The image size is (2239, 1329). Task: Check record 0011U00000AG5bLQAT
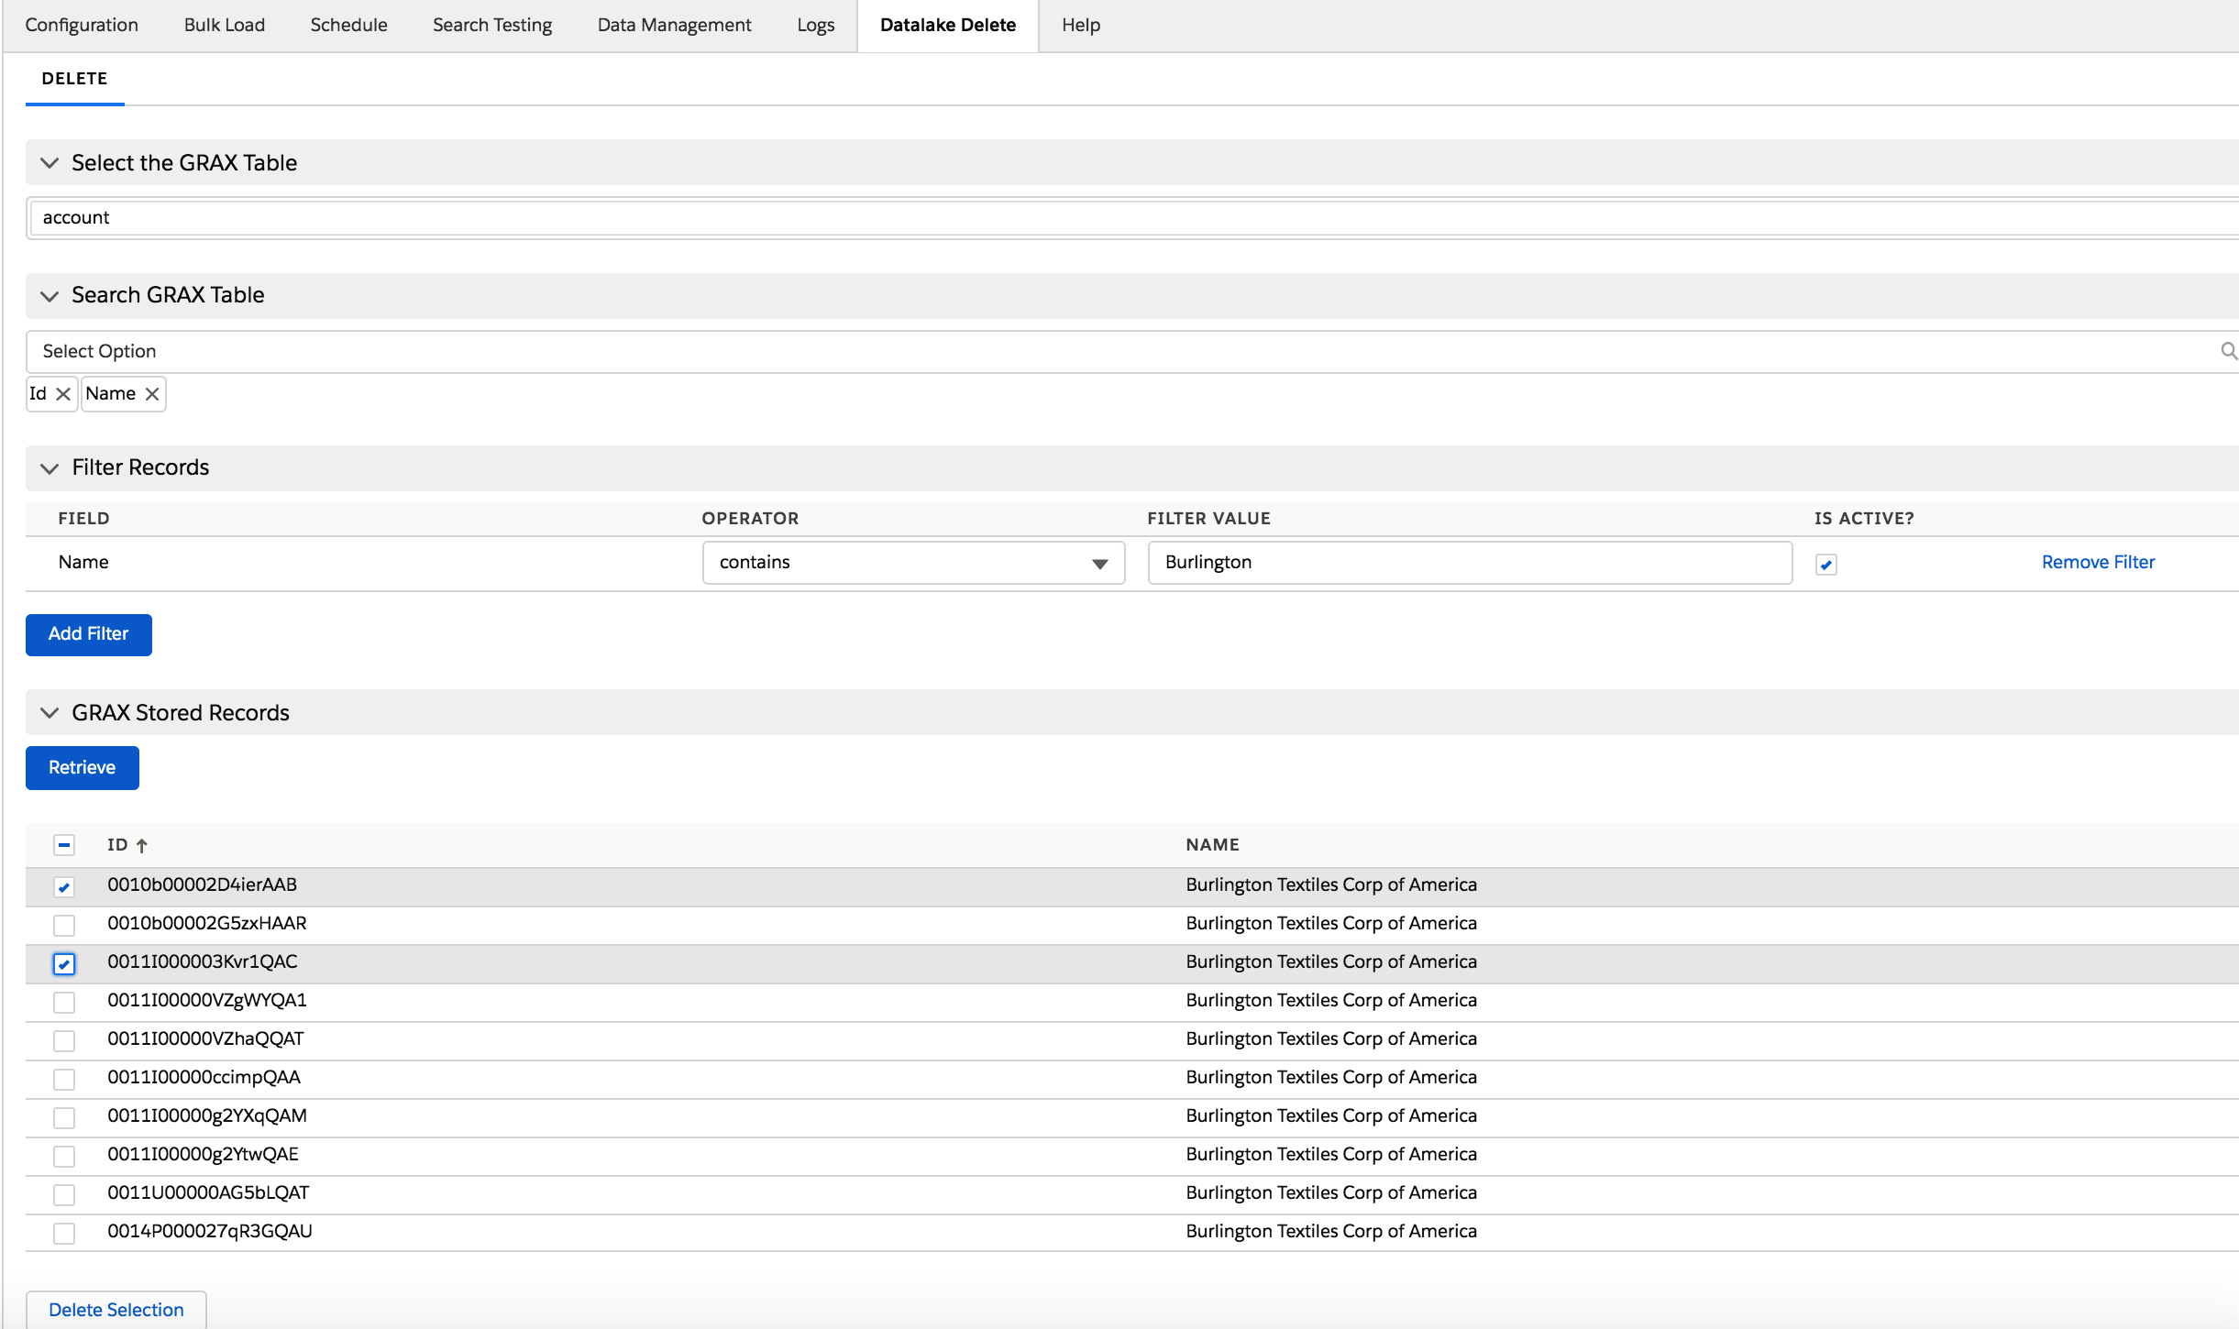pyautogui.click(x=64, y=1194)
